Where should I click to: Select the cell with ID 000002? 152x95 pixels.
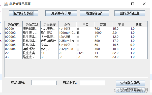click(14, 33)
